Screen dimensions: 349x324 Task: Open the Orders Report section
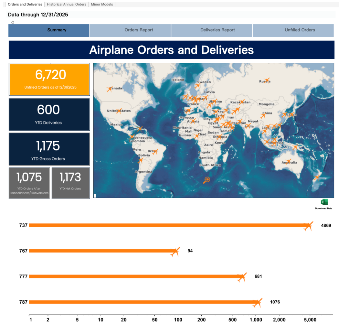tap(139, 30)
